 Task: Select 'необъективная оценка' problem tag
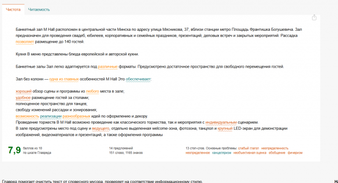click(250, 153)
